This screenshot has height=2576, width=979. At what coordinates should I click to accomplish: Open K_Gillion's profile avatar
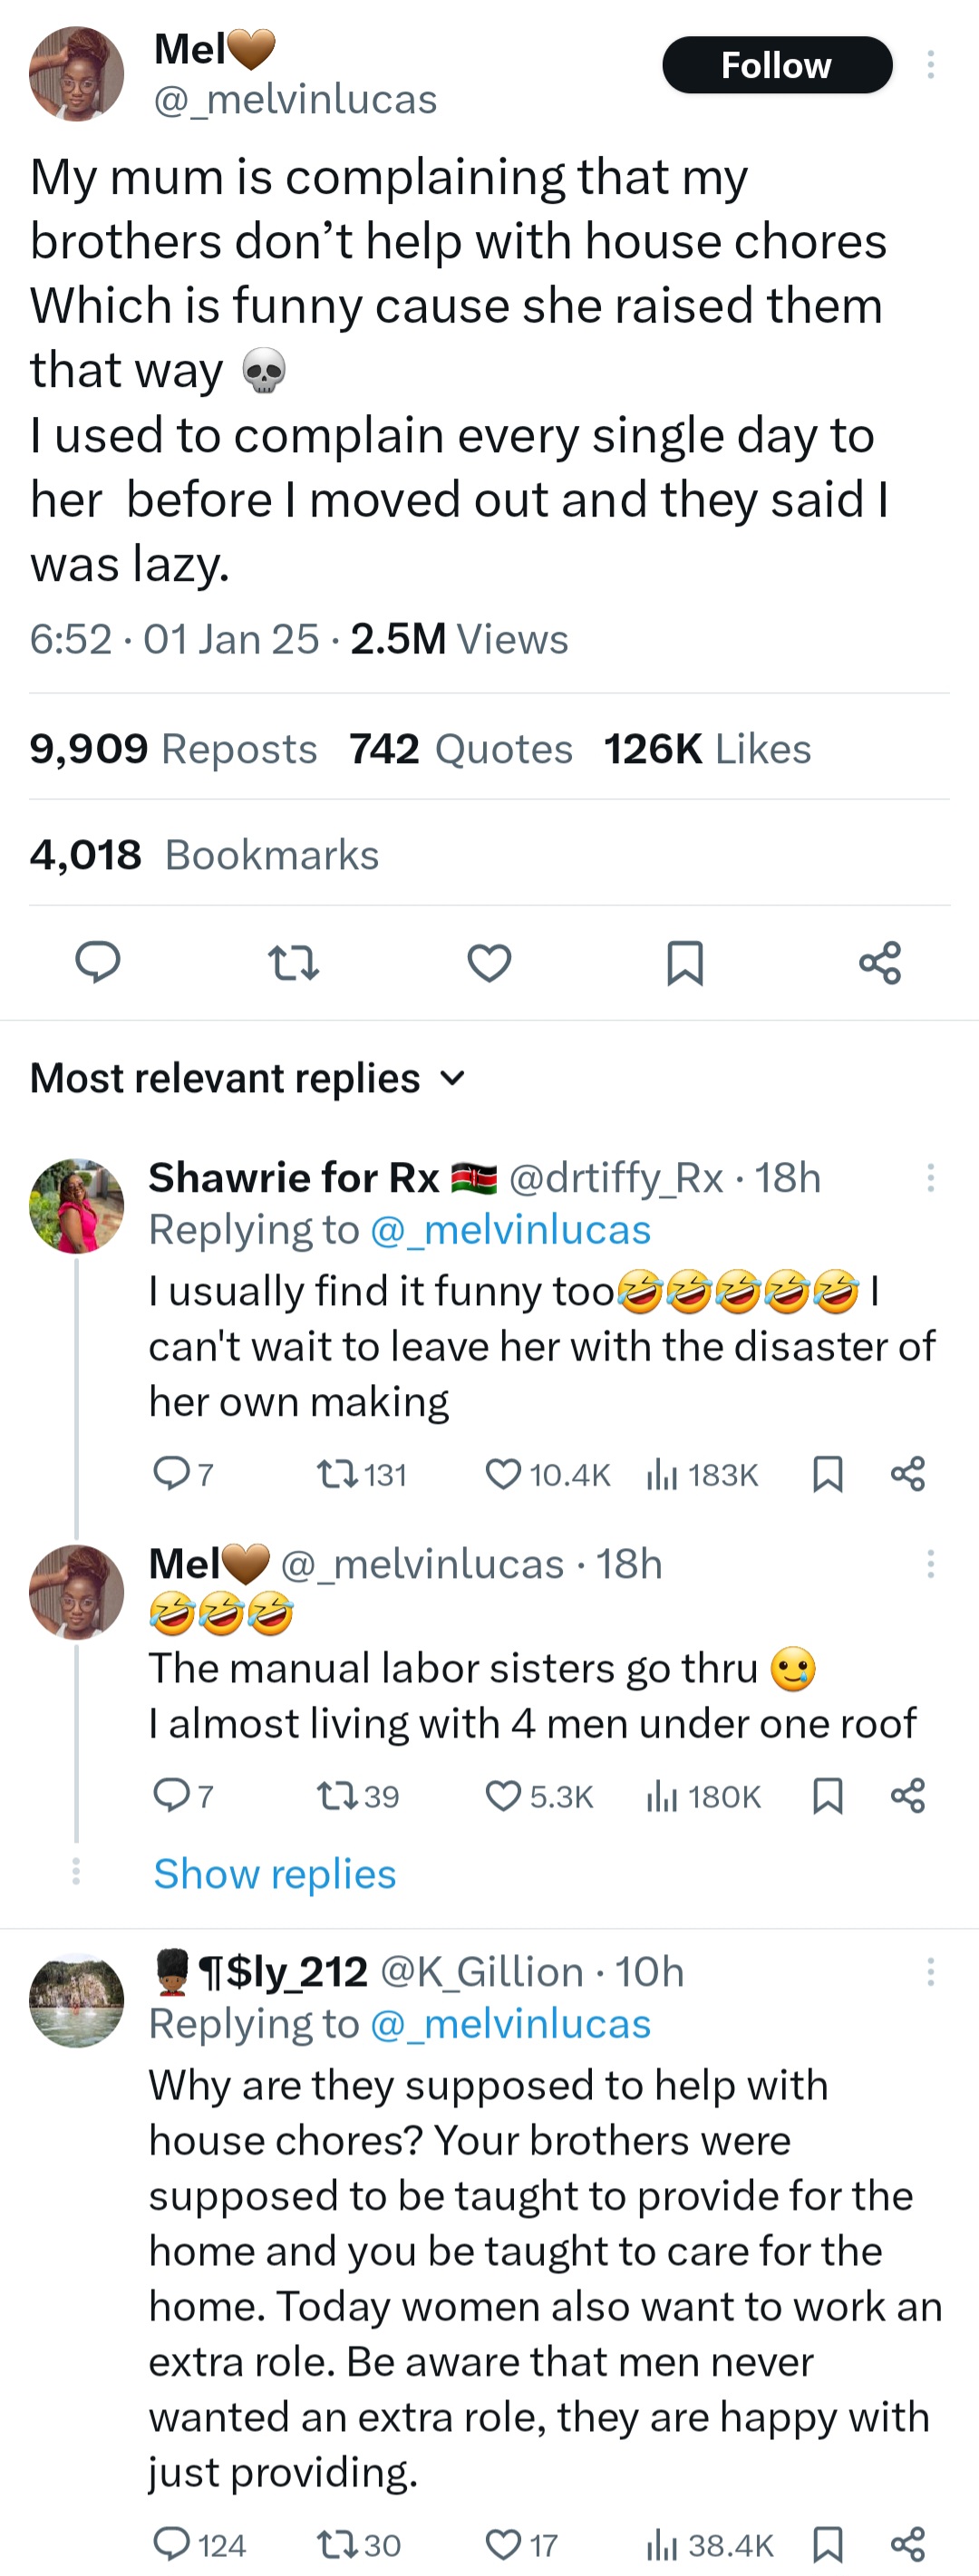coord(76,2000)
